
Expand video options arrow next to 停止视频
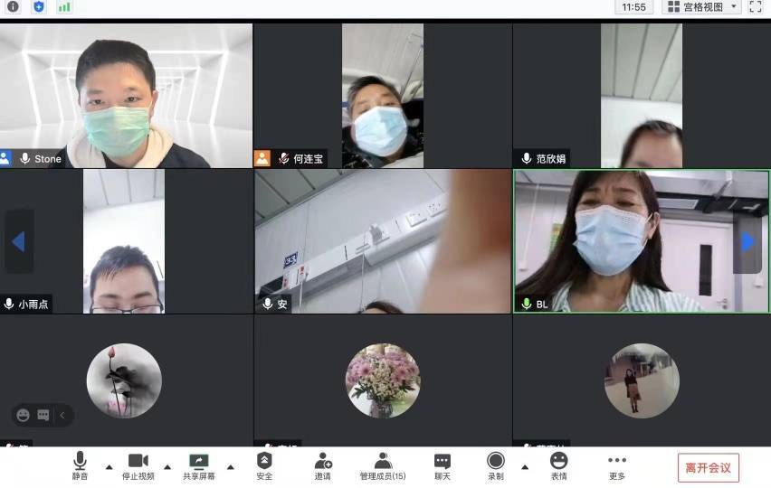pyautogui.click(x=167, y=467)
